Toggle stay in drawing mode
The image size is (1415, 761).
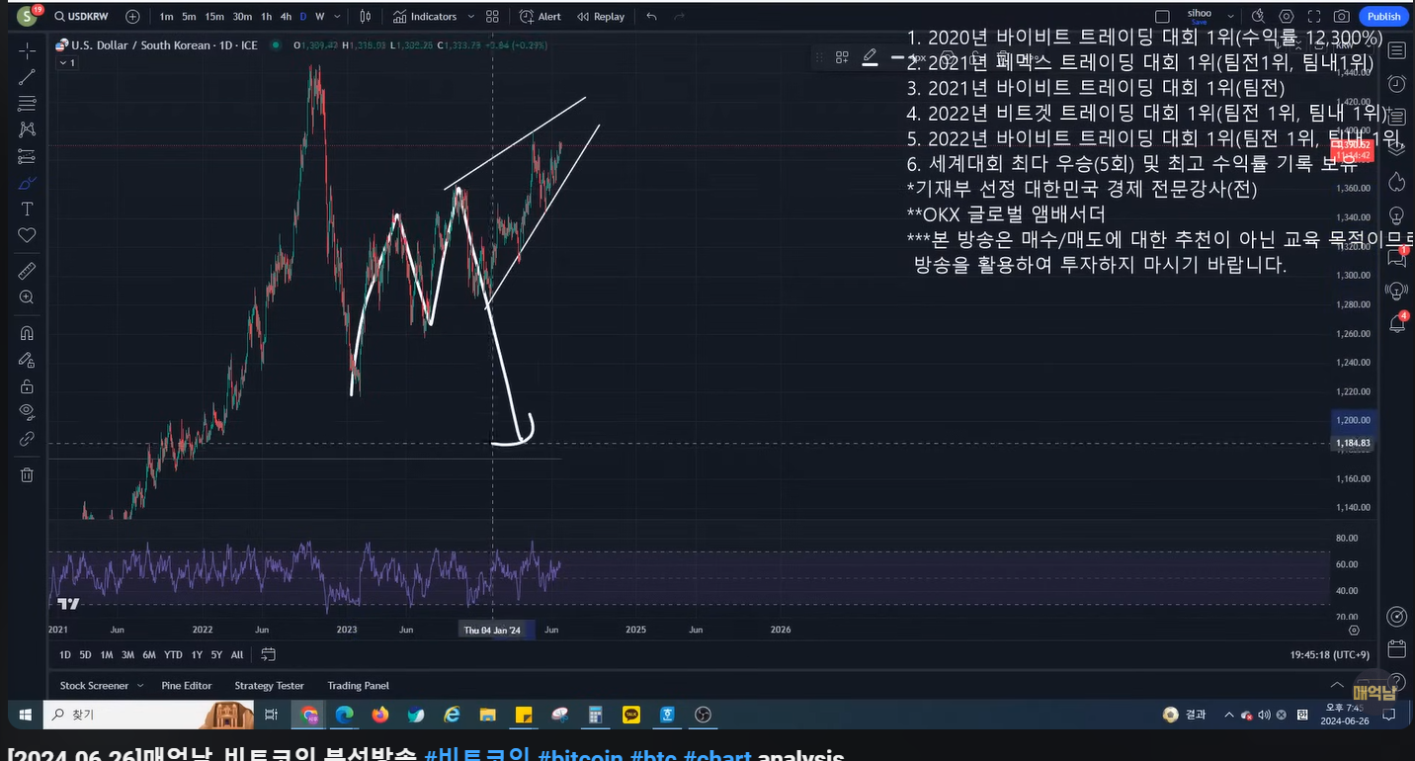[x=27, y=360]
